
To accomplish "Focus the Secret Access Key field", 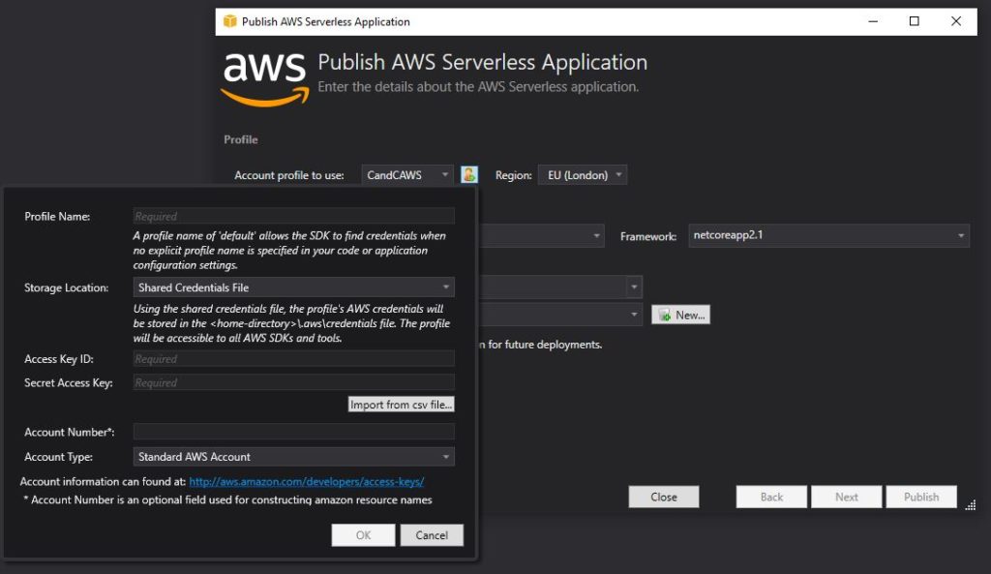I will (293, 382).
